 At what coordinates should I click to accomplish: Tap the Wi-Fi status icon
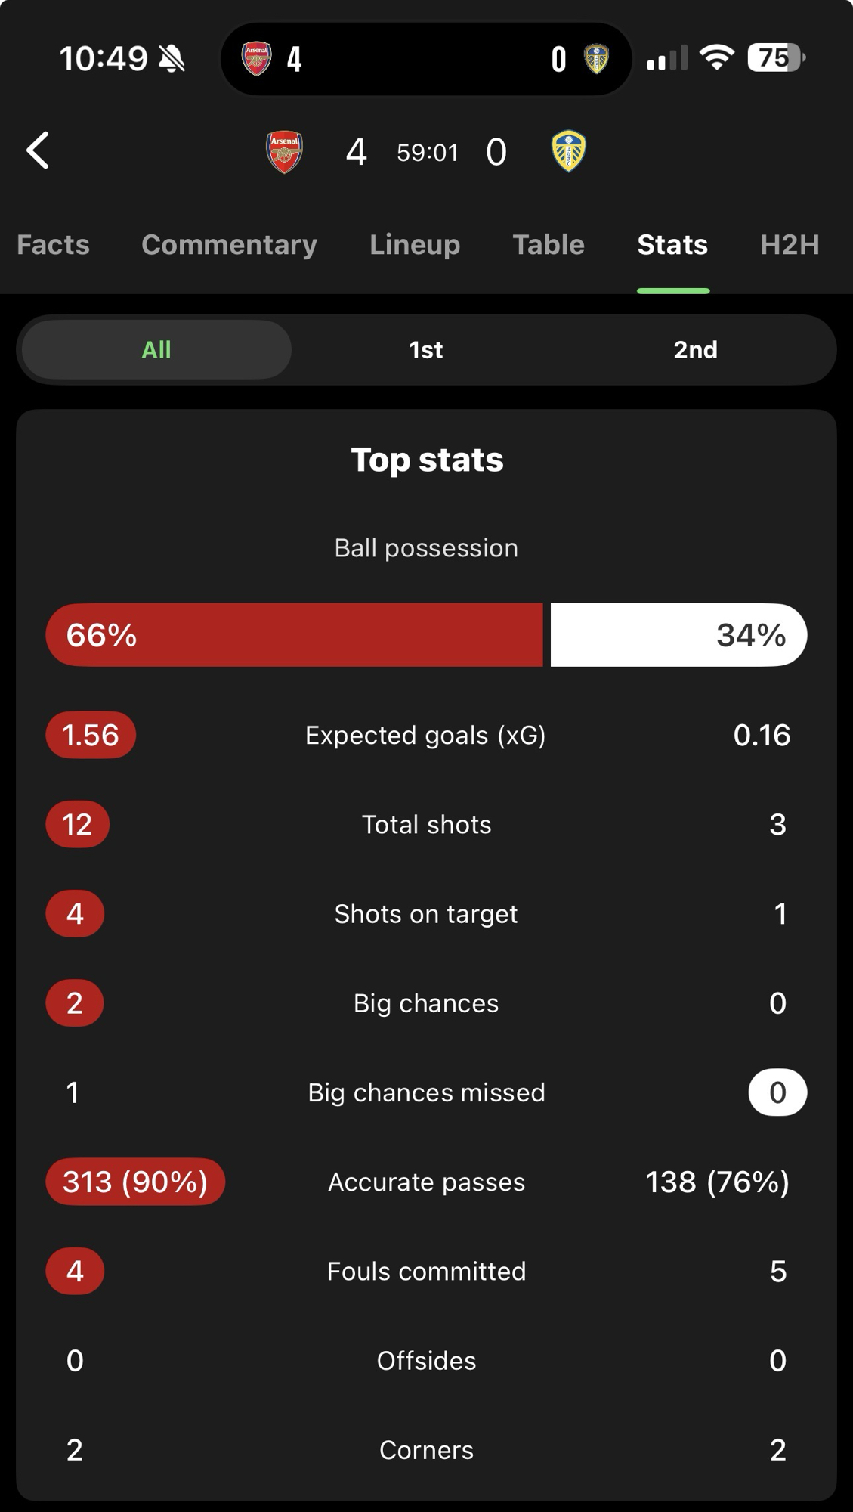716,57
